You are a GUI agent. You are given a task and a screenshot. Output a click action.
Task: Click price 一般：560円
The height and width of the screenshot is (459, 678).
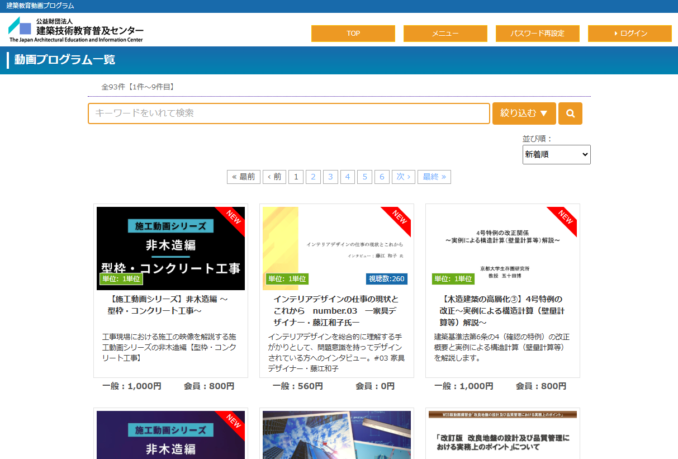(298, 386)
